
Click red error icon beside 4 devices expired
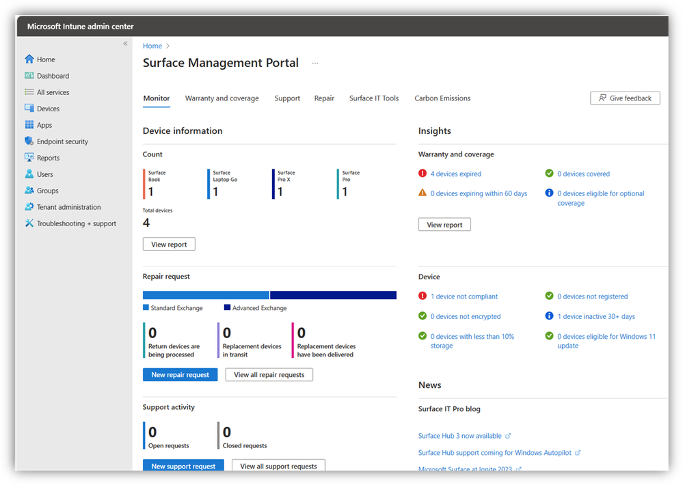click(423, 174)
